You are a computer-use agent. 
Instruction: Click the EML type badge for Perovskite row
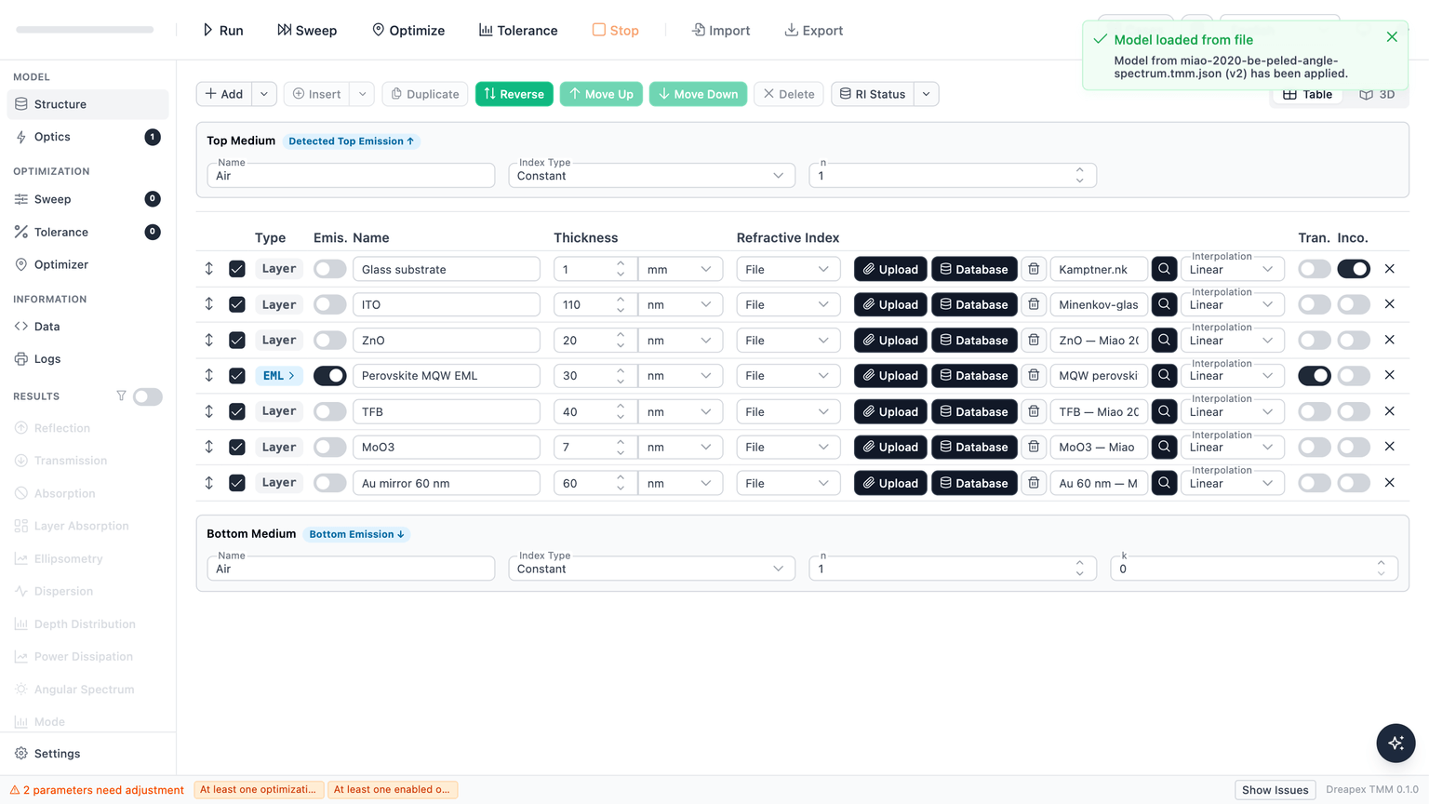[x=278, y=376]
